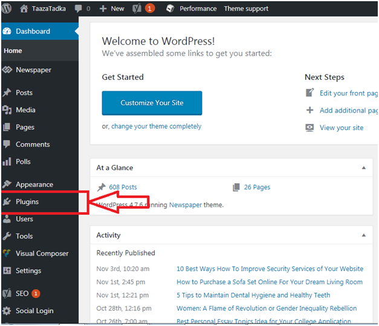The image size is (379, 326).
Task: Click the Dashboard gauge icon
Action: 7,31
